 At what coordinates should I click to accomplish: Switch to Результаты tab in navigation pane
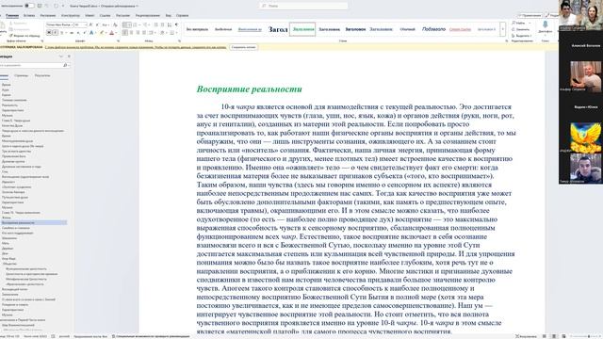tap(42, 75)
